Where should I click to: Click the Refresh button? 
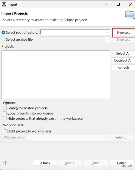(123, 67)
